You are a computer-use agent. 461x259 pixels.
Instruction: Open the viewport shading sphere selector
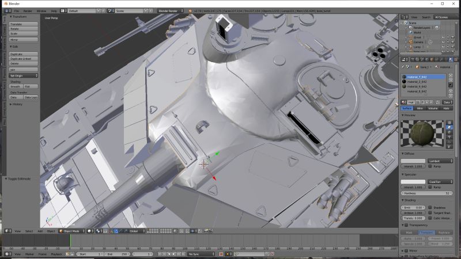(90, 231)
